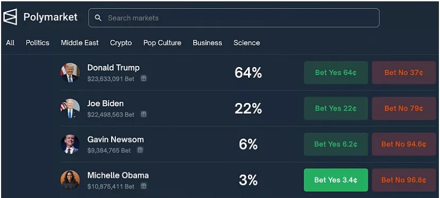The image size is (440, 198).
Task: Select the Science category tab
Action: click(246, 43)
